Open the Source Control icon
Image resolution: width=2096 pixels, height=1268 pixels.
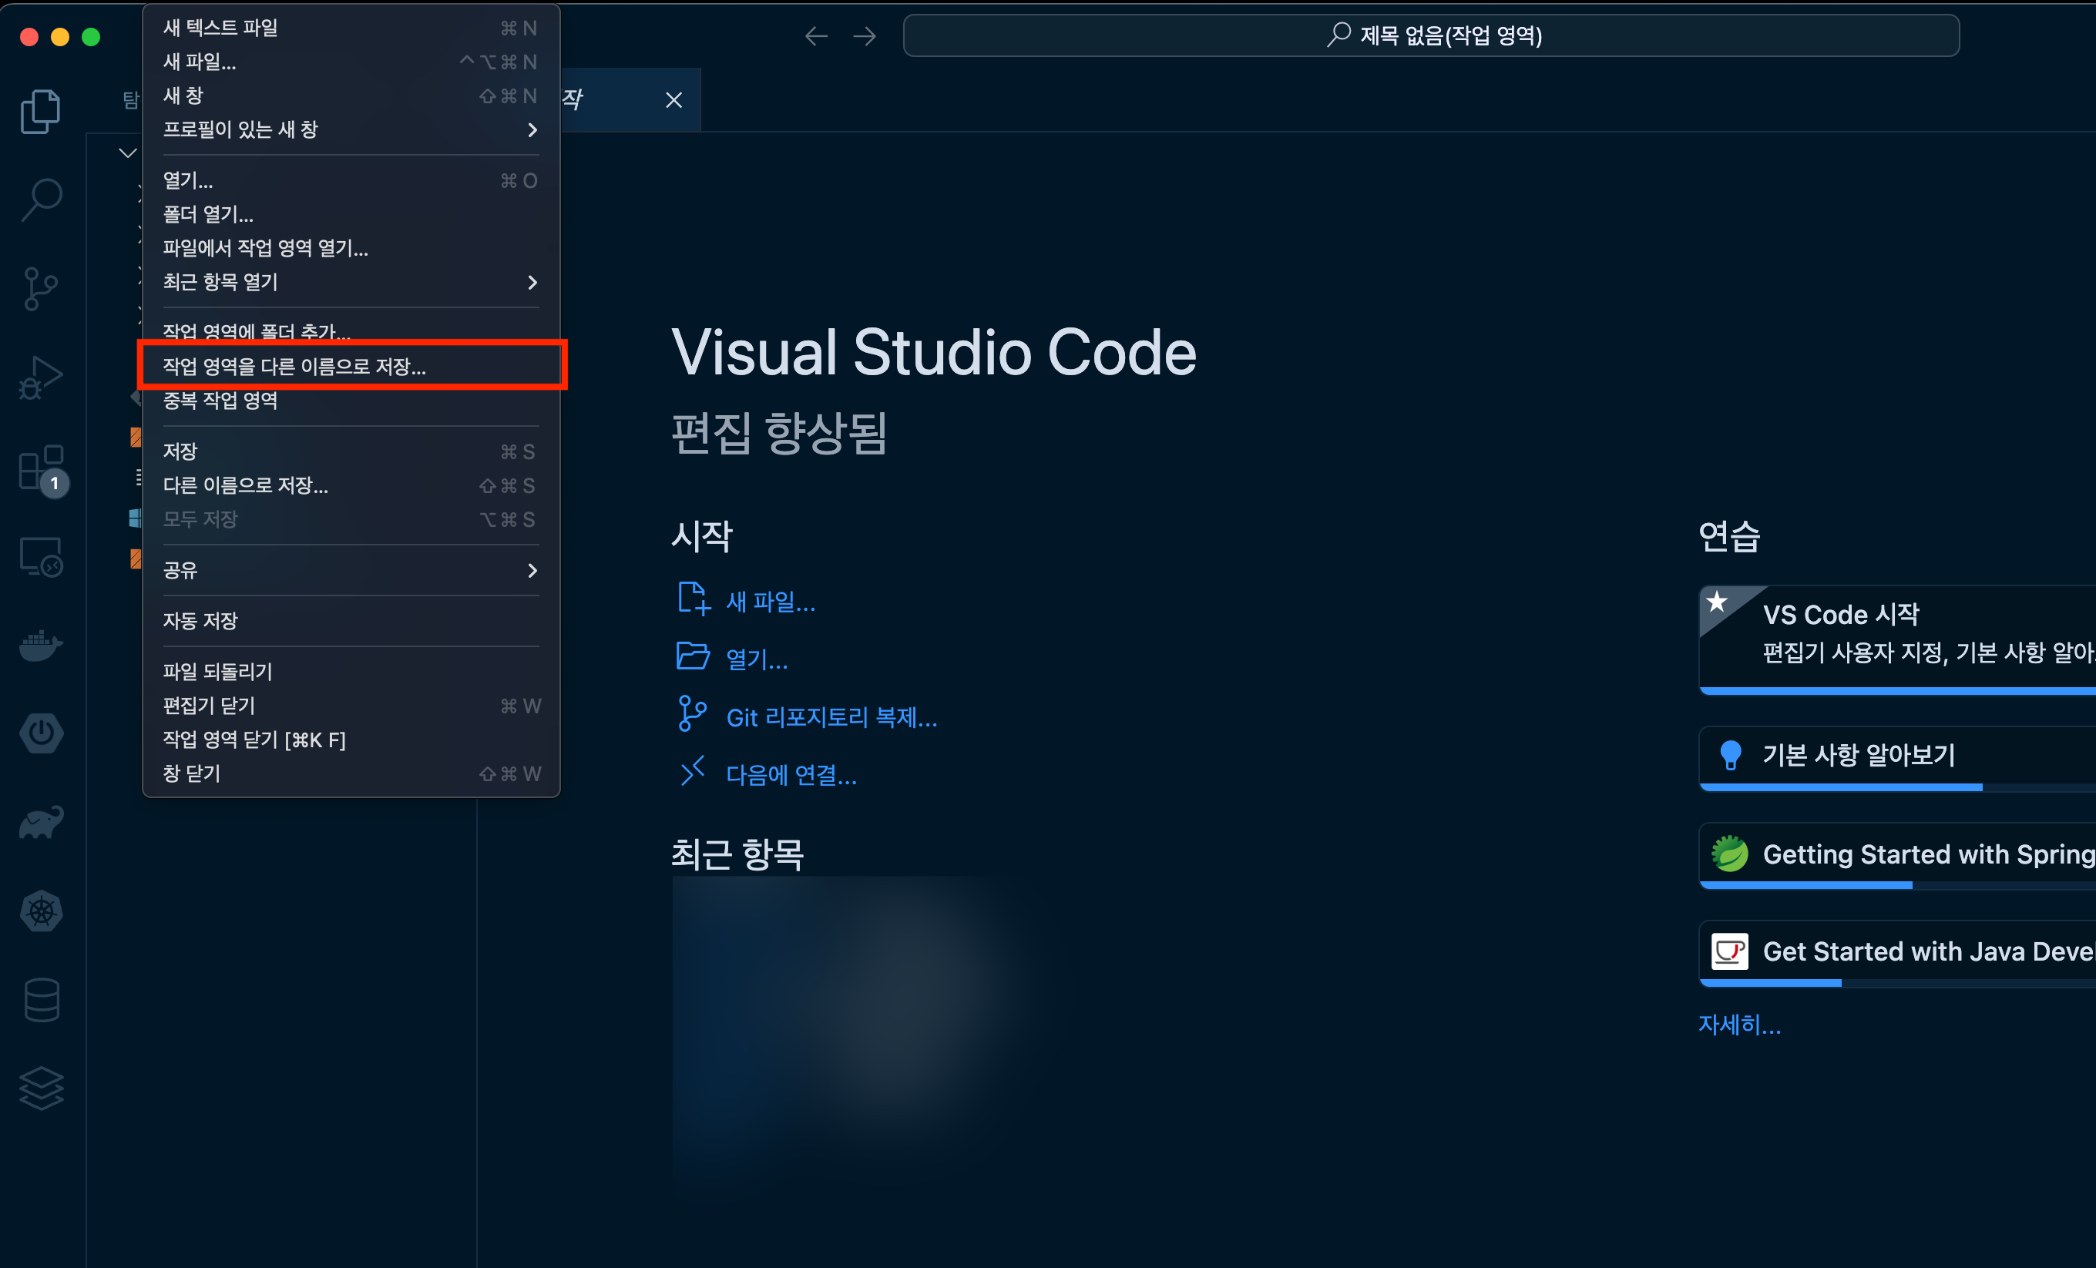(x=41, y=289)
